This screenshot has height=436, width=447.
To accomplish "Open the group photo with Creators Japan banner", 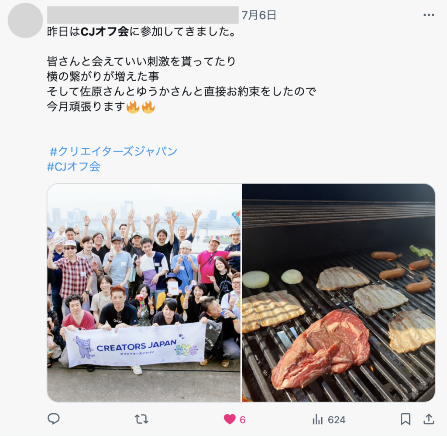I will [x=144, y=293].
